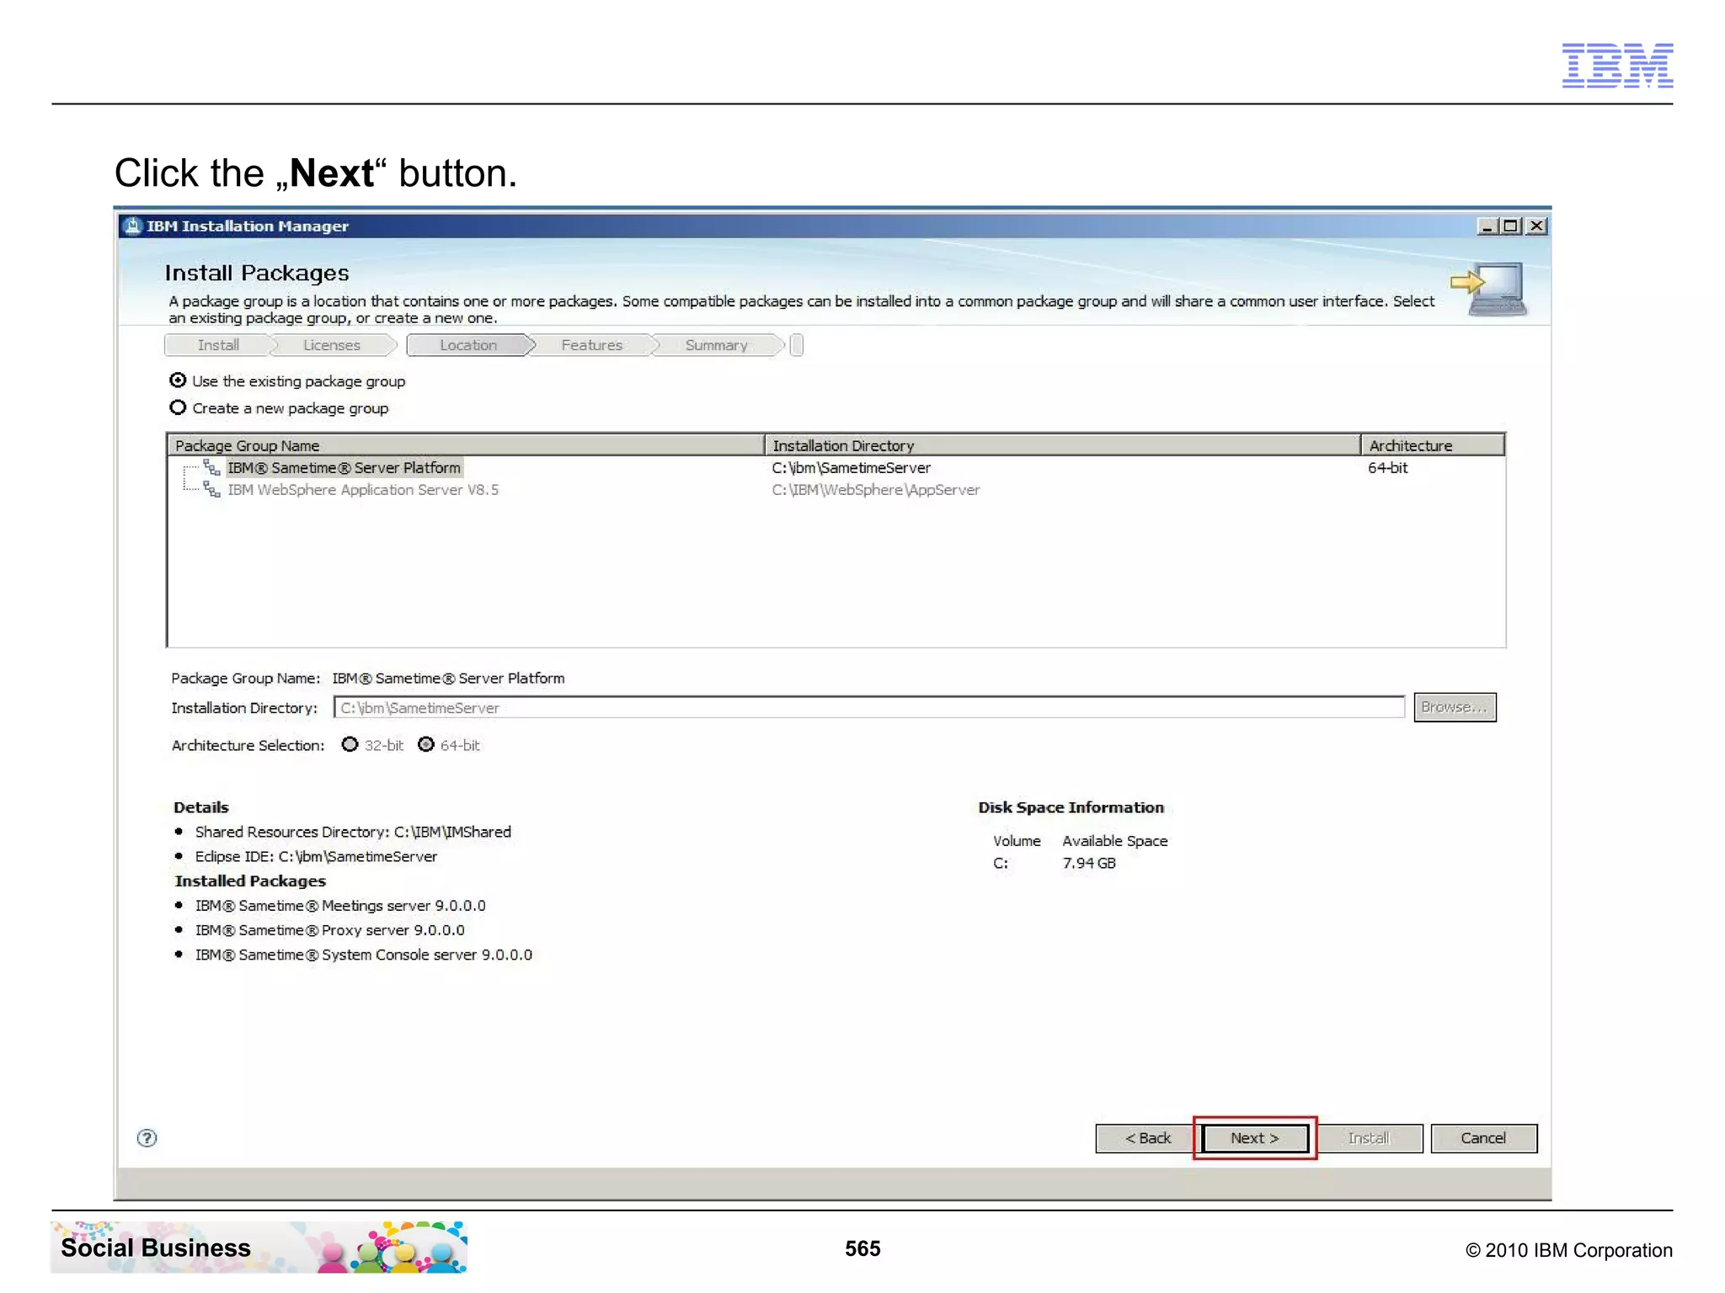Click C:\ibm\SametimeServer directory cell
This screenshot has height=1293, width=1725.
[851, 467]
